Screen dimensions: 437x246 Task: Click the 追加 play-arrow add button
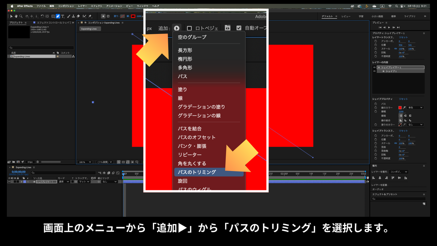(x=177, y=28)
